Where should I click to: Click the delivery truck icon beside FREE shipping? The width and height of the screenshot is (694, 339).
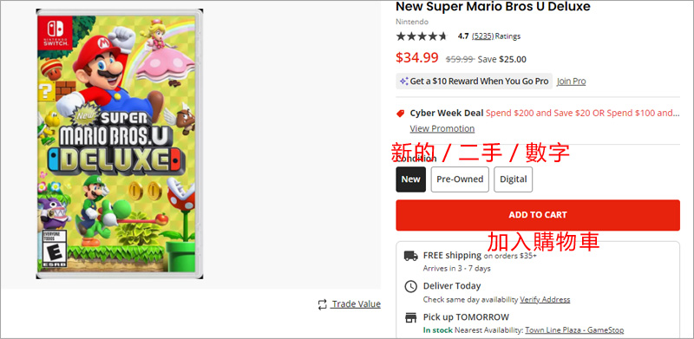[410, 256]
